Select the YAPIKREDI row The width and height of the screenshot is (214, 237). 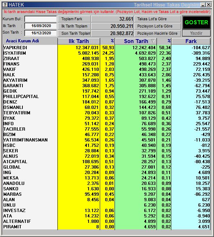tap(107, 48)
